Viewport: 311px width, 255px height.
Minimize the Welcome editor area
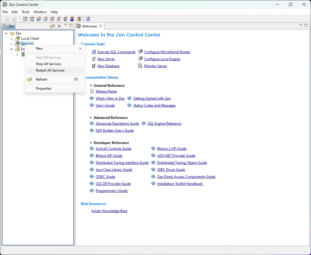[301, 25]
